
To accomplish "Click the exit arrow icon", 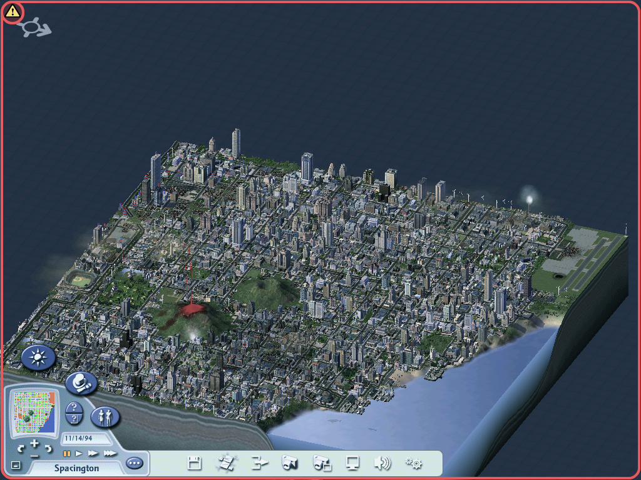I will pyautogui.click(x=259, y=463).
